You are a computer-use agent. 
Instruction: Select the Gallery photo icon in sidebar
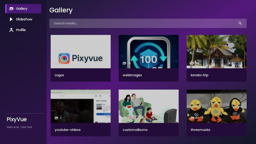tap(11, 8)
